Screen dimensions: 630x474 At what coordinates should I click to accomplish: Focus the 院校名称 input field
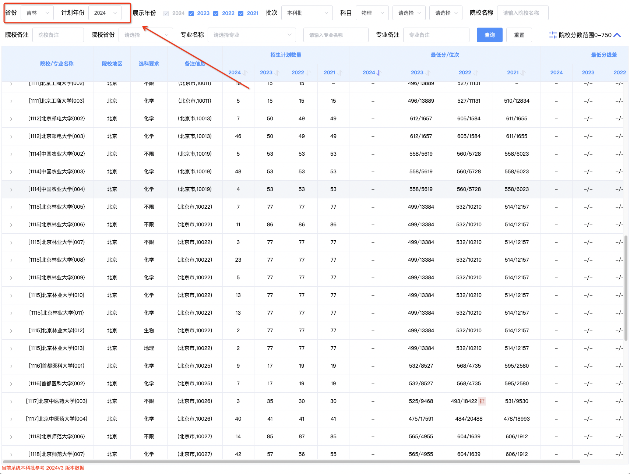pyautogui.click(x=523, y=13)
